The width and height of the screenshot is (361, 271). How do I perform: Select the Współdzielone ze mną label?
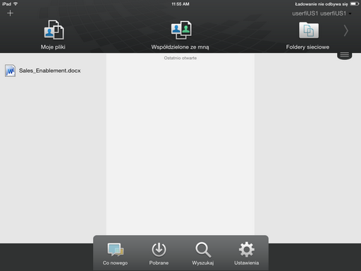tap(180, 47)
